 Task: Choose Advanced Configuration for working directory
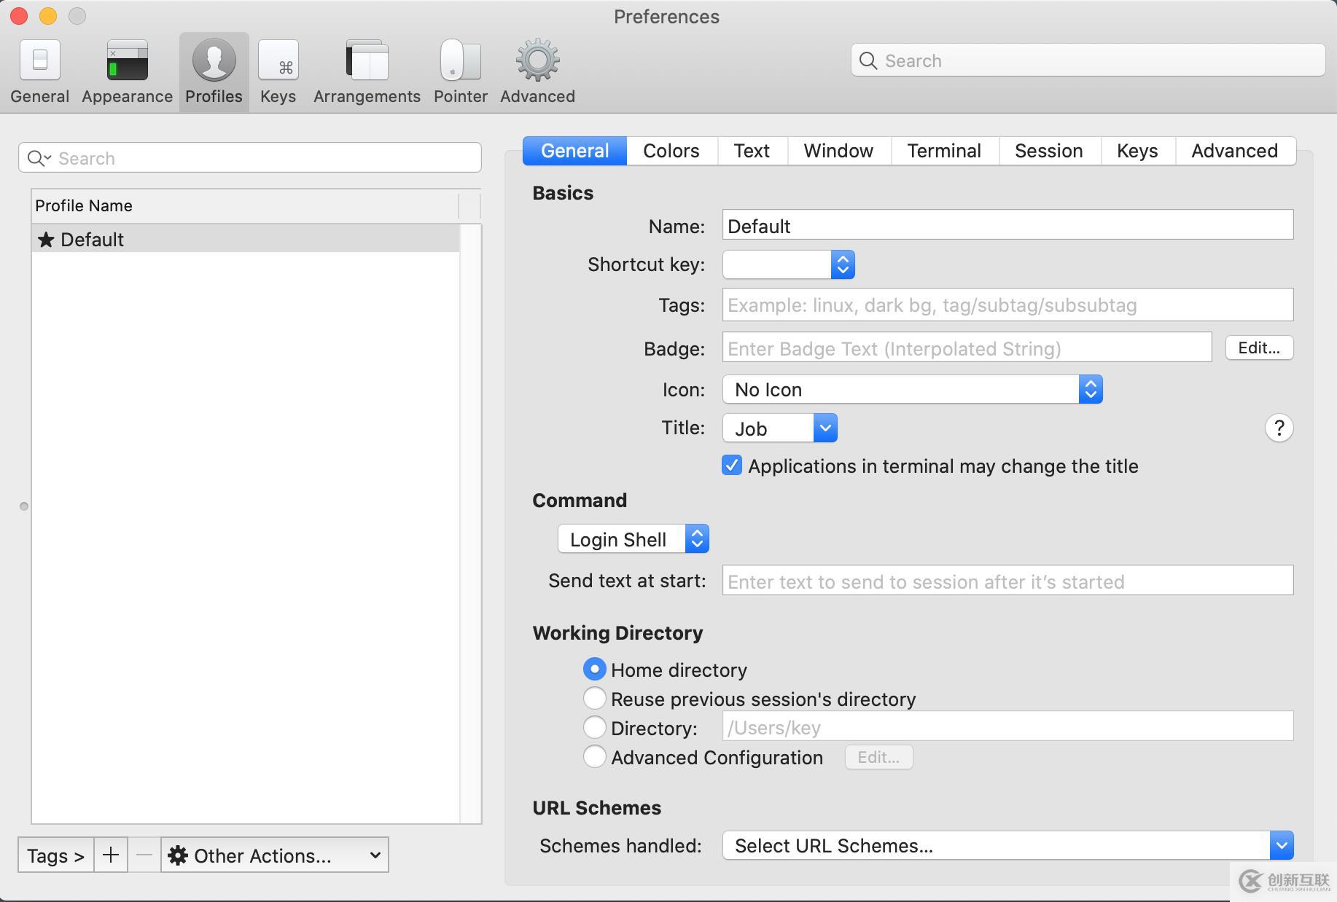click(594, 756)
